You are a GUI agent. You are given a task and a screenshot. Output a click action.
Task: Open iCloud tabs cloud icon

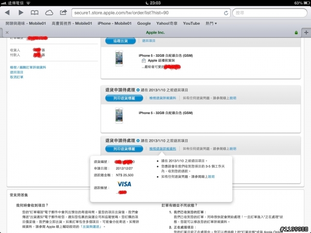(49, 13)
